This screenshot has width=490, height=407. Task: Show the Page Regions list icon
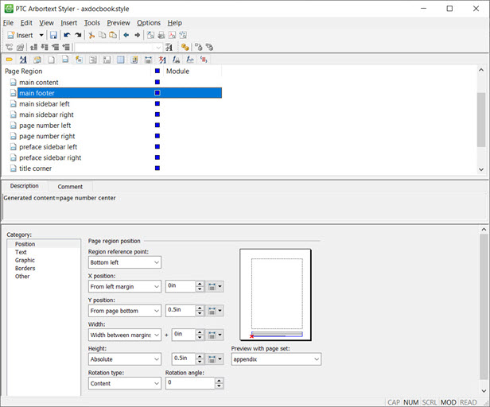[65, 60]
